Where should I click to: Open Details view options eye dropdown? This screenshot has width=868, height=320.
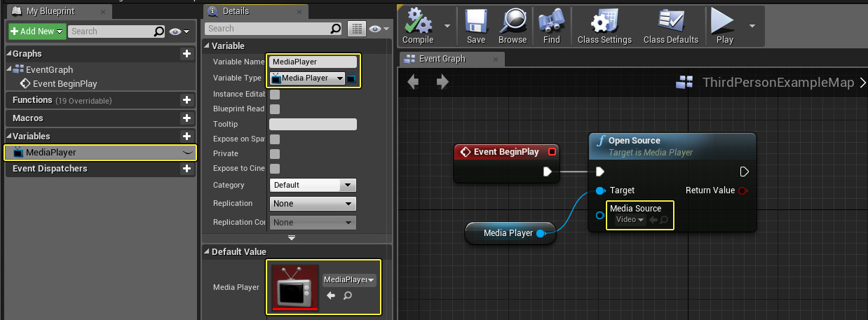pos(379,29)
